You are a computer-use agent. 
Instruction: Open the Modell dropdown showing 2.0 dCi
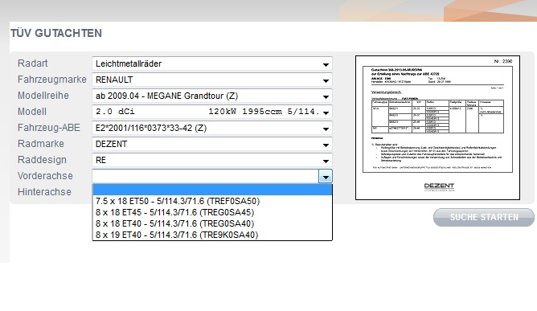(212, 112)
